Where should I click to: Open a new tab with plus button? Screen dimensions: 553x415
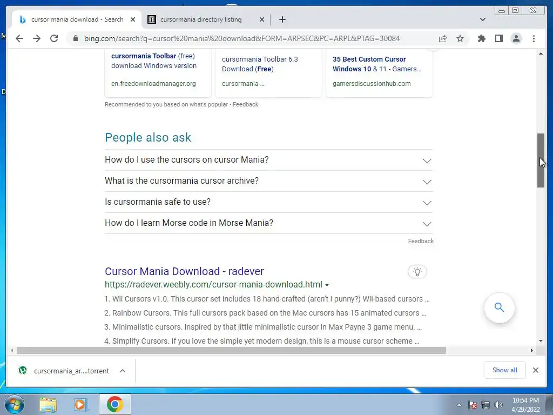(x=282, y=19)
